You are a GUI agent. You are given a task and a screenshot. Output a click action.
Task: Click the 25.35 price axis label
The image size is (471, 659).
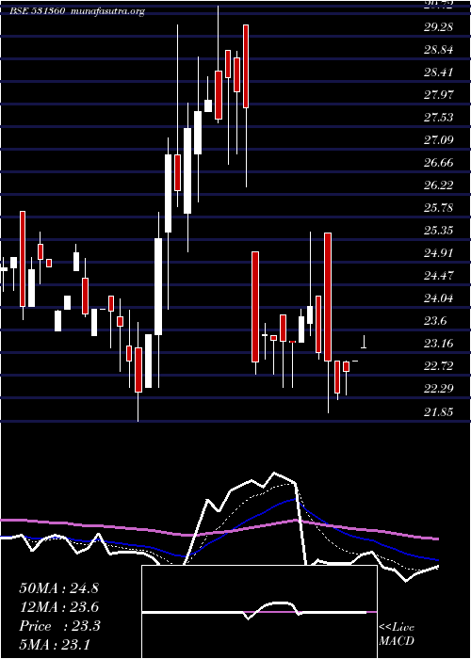(x=439, y=232)
